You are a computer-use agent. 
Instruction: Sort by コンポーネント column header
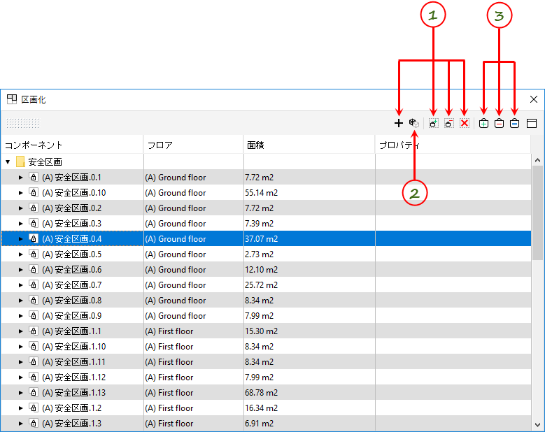72,145
